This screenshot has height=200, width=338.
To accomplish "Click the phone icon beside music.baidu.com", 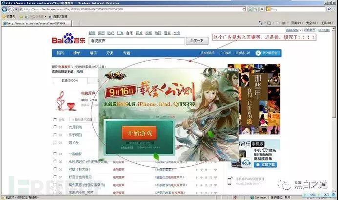I will (x=230, y=181).
